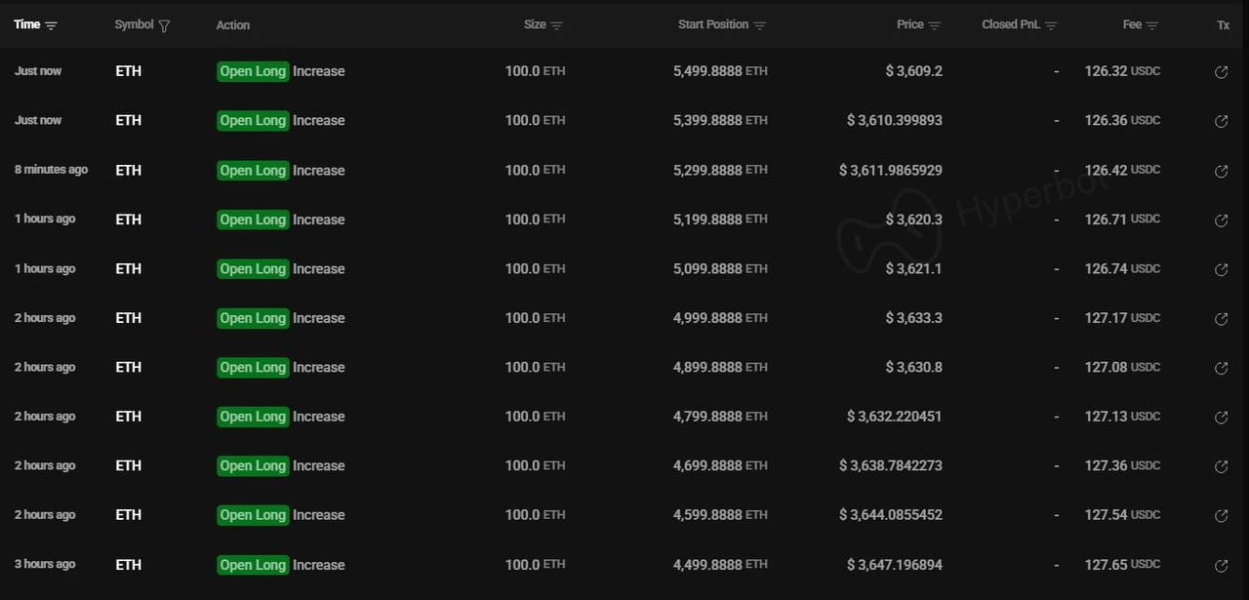Open transaction link for the $3,632.220451 trade

(x=1221, y=418)
